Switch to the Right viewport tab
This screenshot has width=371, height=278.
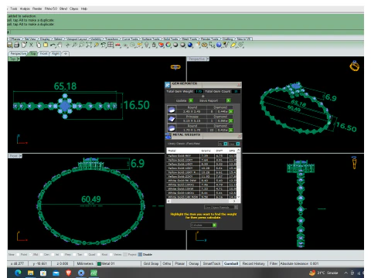coord(56,53)
